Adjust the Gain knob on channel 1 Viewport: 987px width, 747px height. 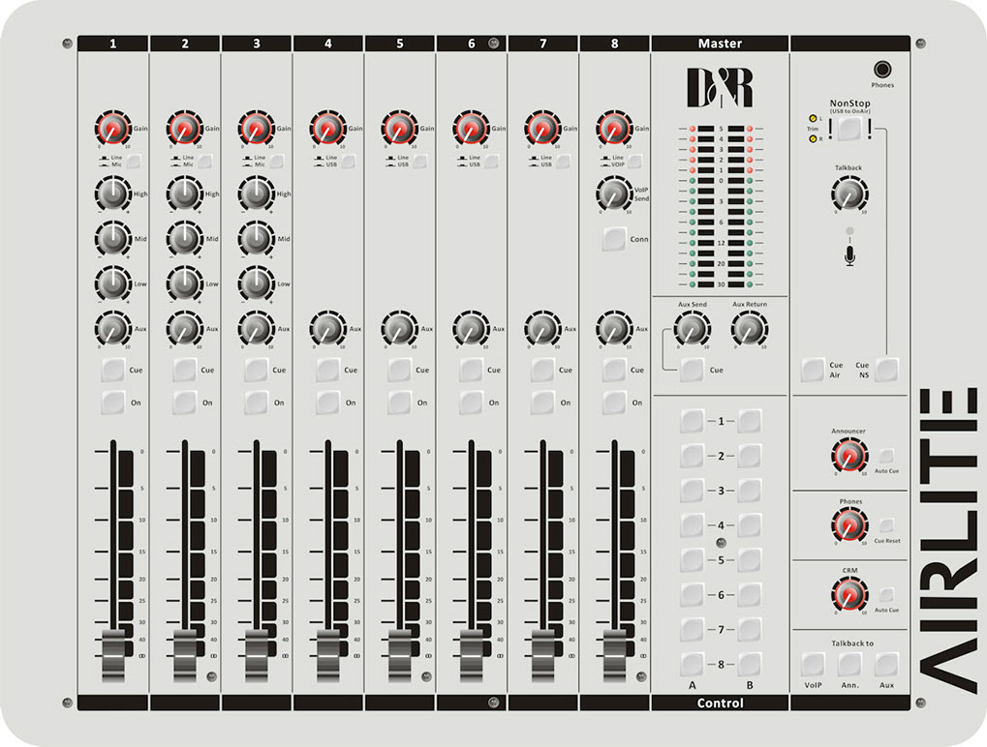point(111,127)
